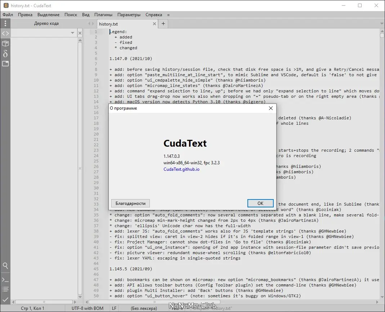Viewport: 385px width, 312px height.
Task: Change encoding UTF-8 with BOM in status bar
Action: coord(88,308)
